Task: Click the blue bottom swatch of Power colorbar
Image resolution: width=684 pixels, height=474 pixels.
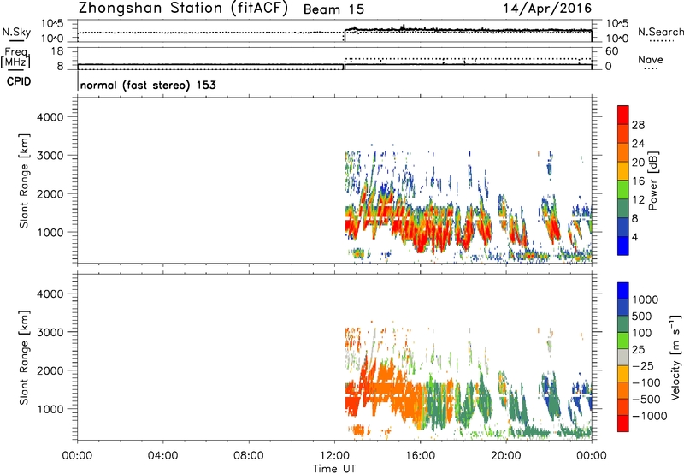Action: (623, 246)
